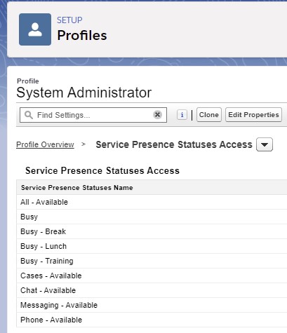Clear the Find Settings search with X icon

pyautogui.click(x=158, y=115)
